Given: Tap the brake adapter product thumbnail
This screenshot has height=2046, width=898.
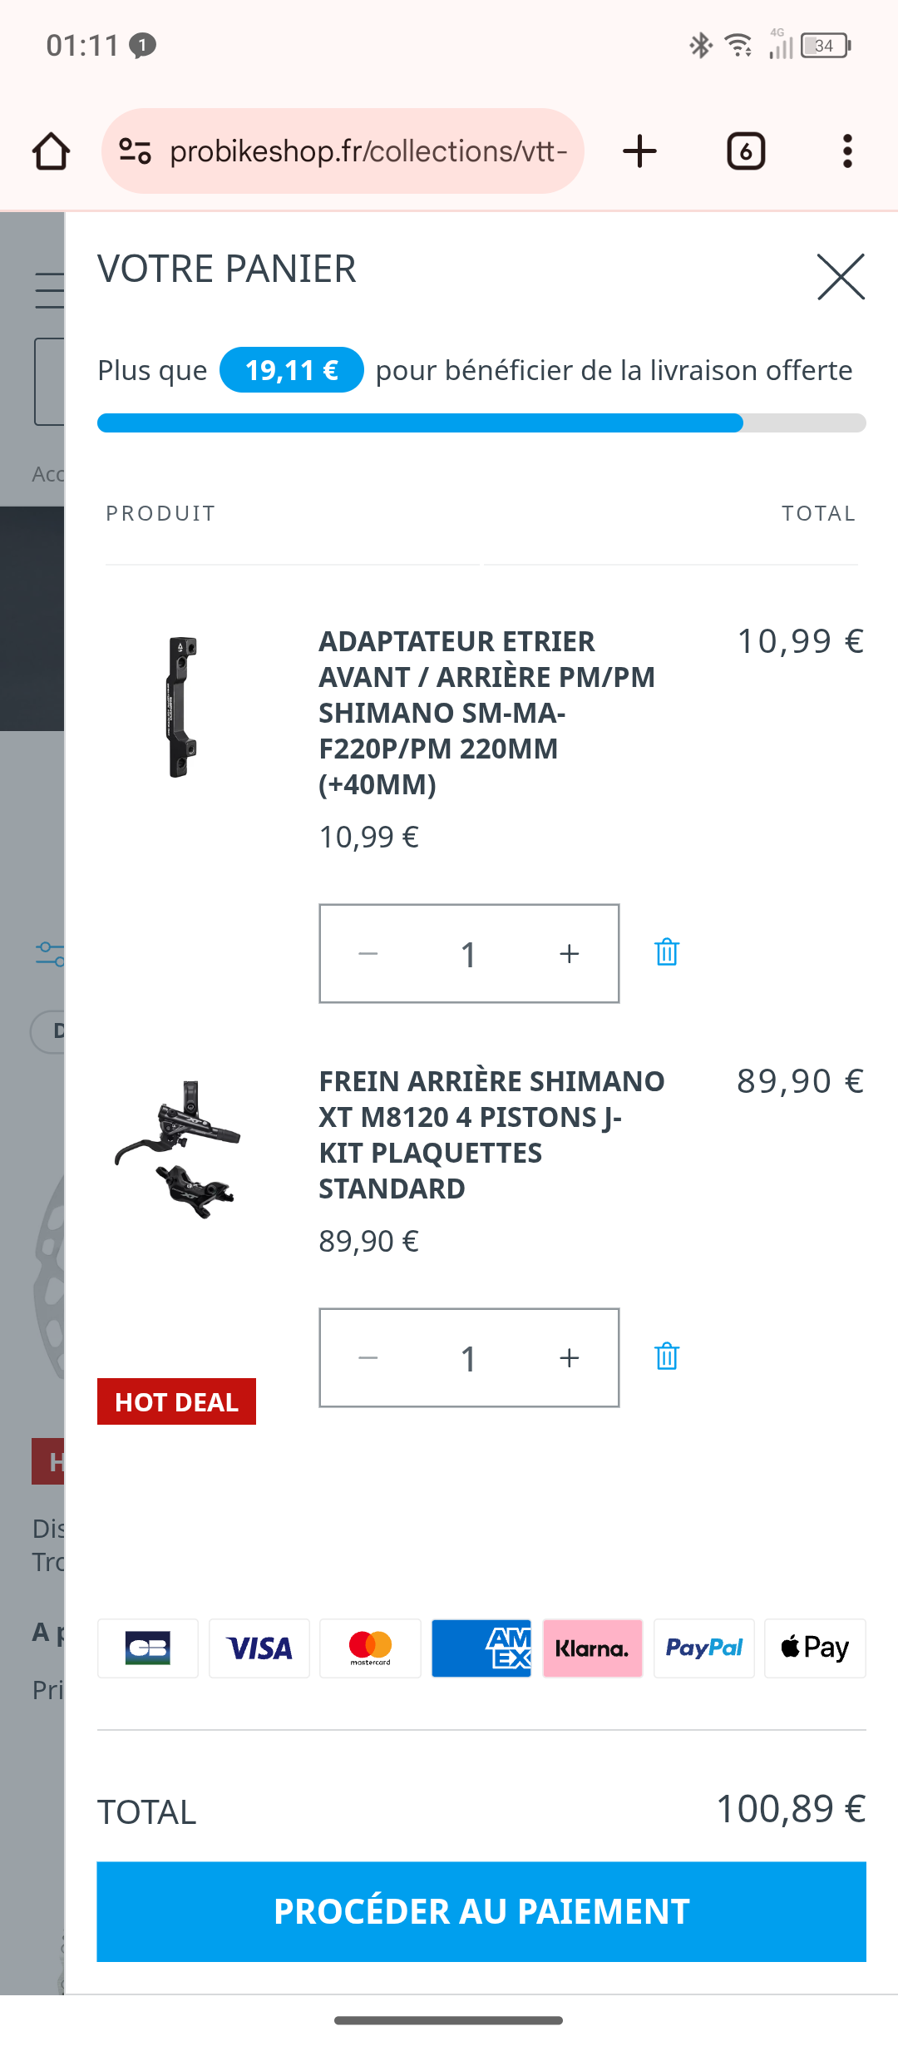Looking at the screenshot, I should point(182,707).
